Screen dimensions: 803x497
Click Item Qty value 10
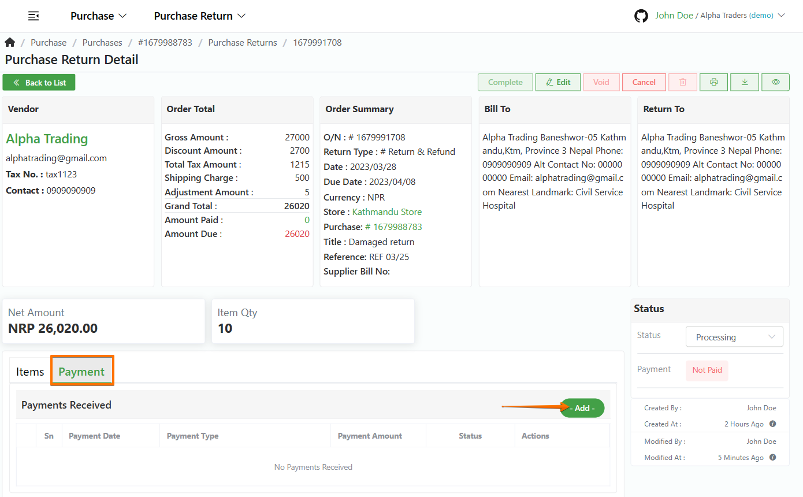coord(225,329)
